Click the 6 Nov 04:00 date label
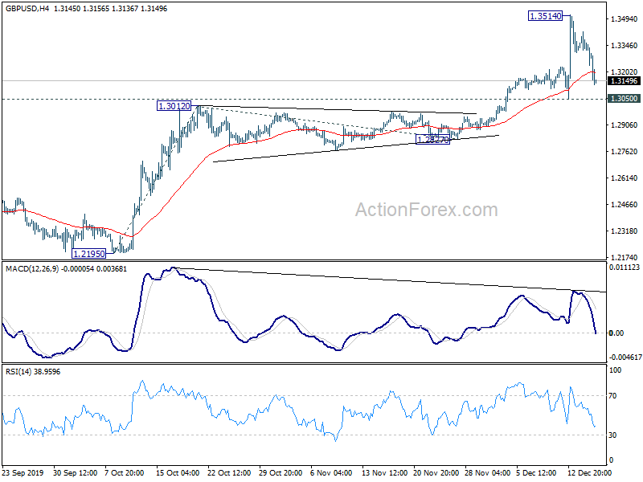 click(x=331, y=473)
